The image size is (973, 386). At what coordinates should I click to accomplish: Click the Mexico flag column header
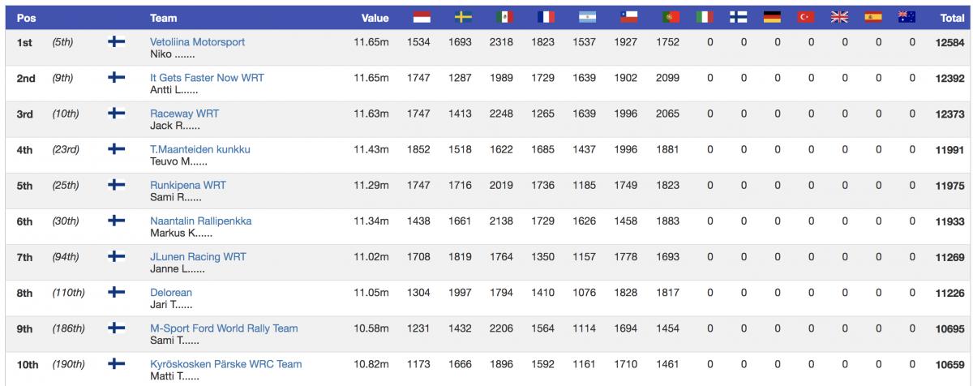coord(504,17)
